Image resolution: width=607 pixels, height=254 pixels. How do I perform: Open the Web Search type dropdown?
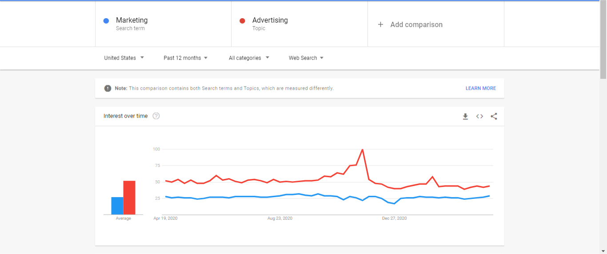click(x=306, y=58)
